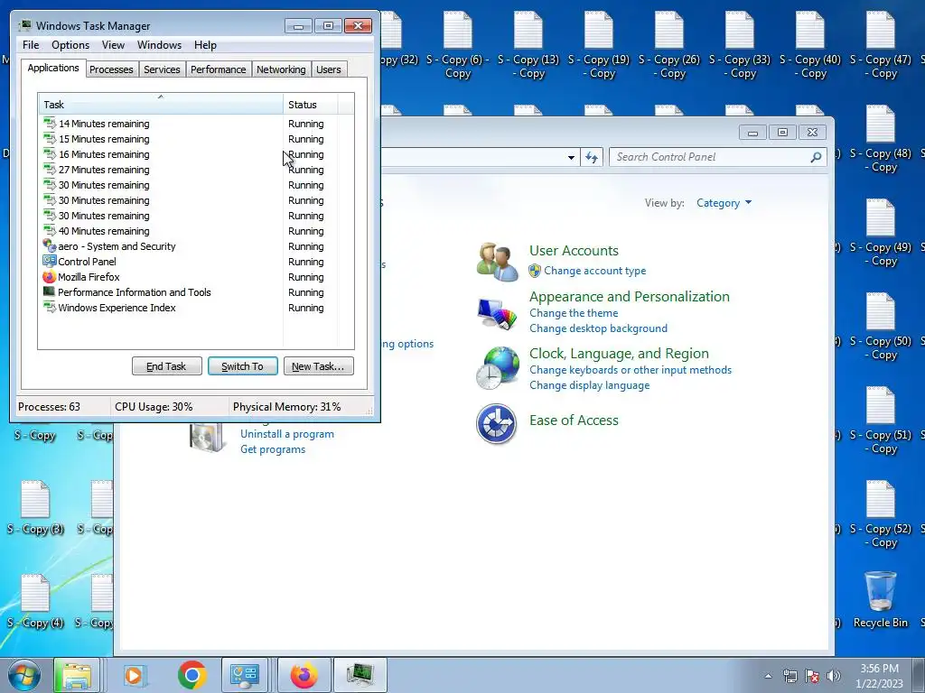Open Appearance and Personalization category
The image size is (925, 693).
[630, 296]
